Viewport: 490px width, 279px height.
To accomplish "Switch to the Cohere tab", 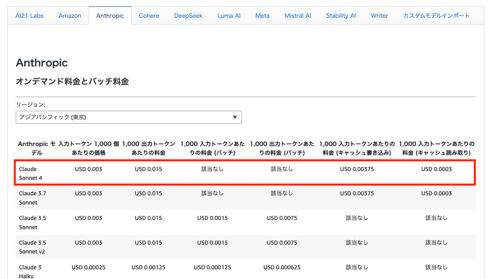I will click(149, 16).
